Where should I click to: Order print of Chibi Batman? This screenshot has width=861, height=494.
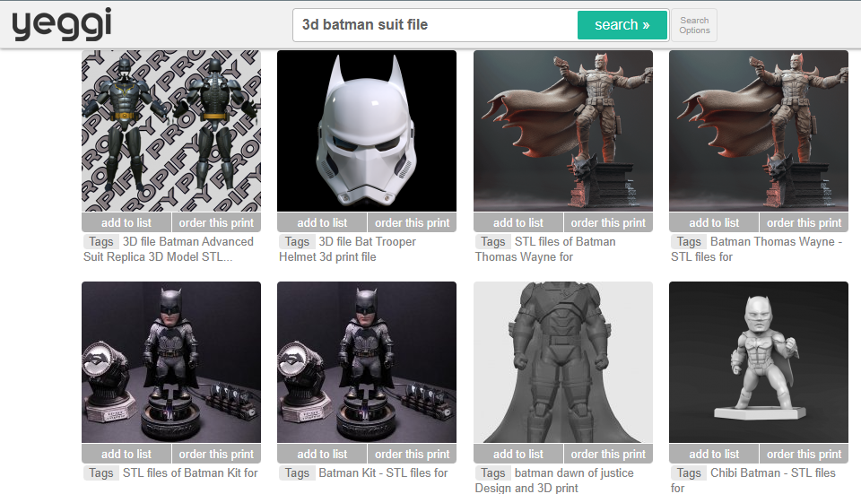(x=804, y=454)
